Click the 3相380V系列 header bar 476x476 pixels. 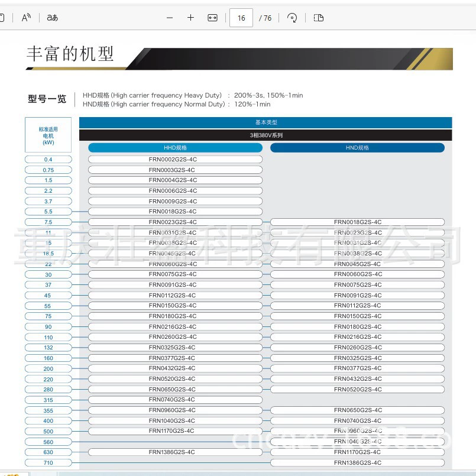(x=265, y=135)
